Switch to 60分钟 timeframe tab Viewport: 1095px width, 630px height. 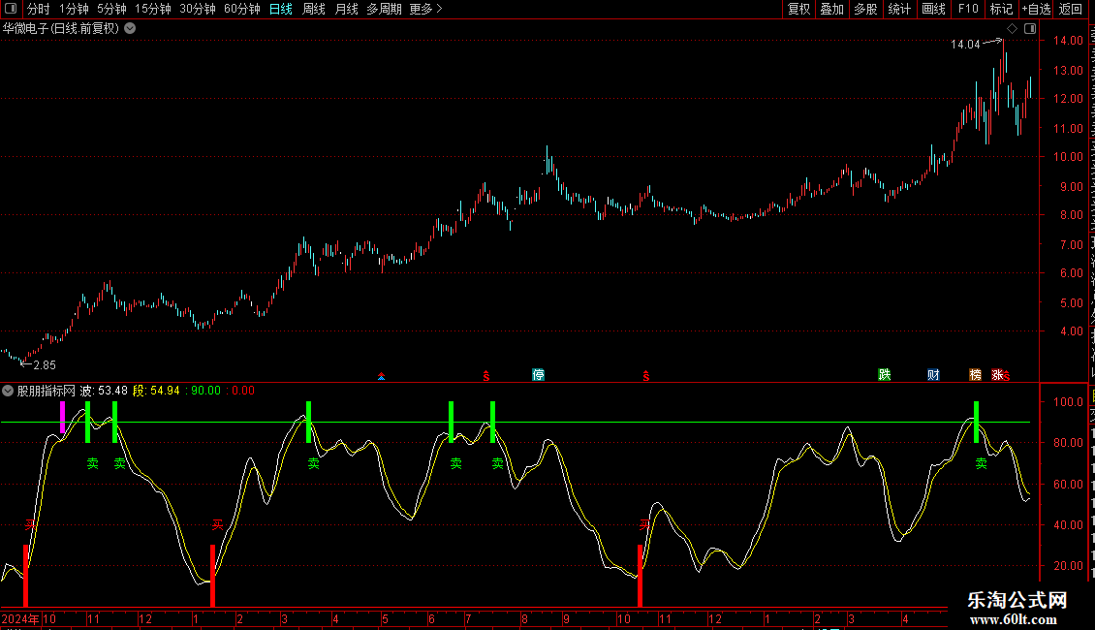[x=241, y=9]
